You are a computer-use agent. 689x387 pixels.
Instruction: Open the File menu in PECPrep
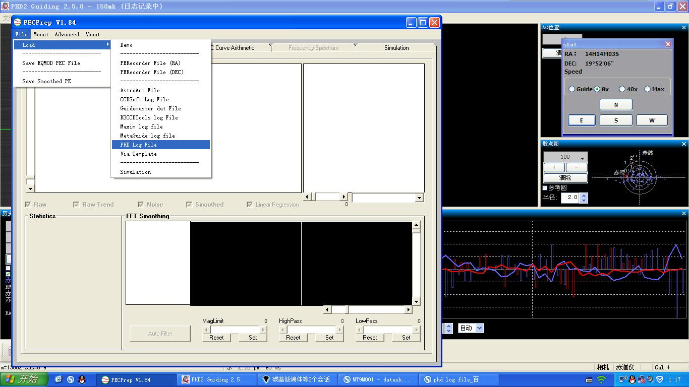(21, 34)
